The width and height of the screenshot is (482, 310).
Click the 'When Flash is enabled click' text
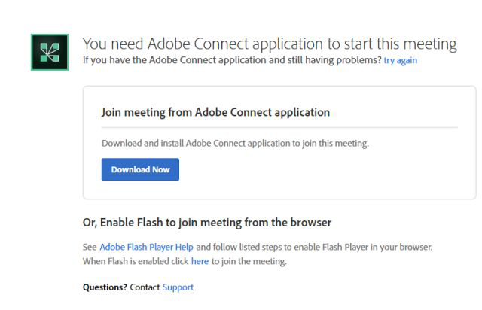click(x=136, y=261)
